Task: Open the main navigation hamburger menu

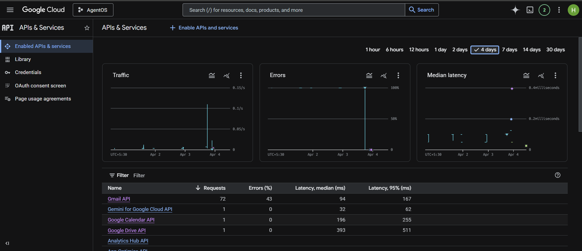Action: [x=10, y=10]
